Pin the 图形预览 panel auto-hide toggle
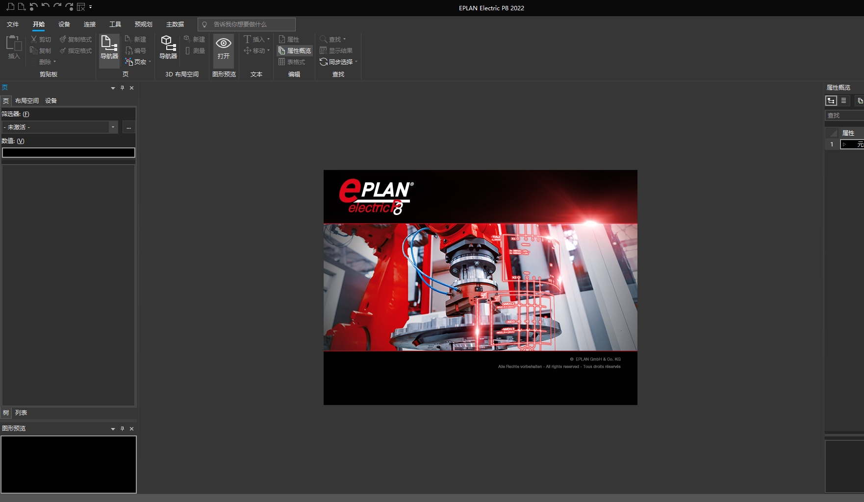This screenshot has width=864, height=502. [122, 429]
